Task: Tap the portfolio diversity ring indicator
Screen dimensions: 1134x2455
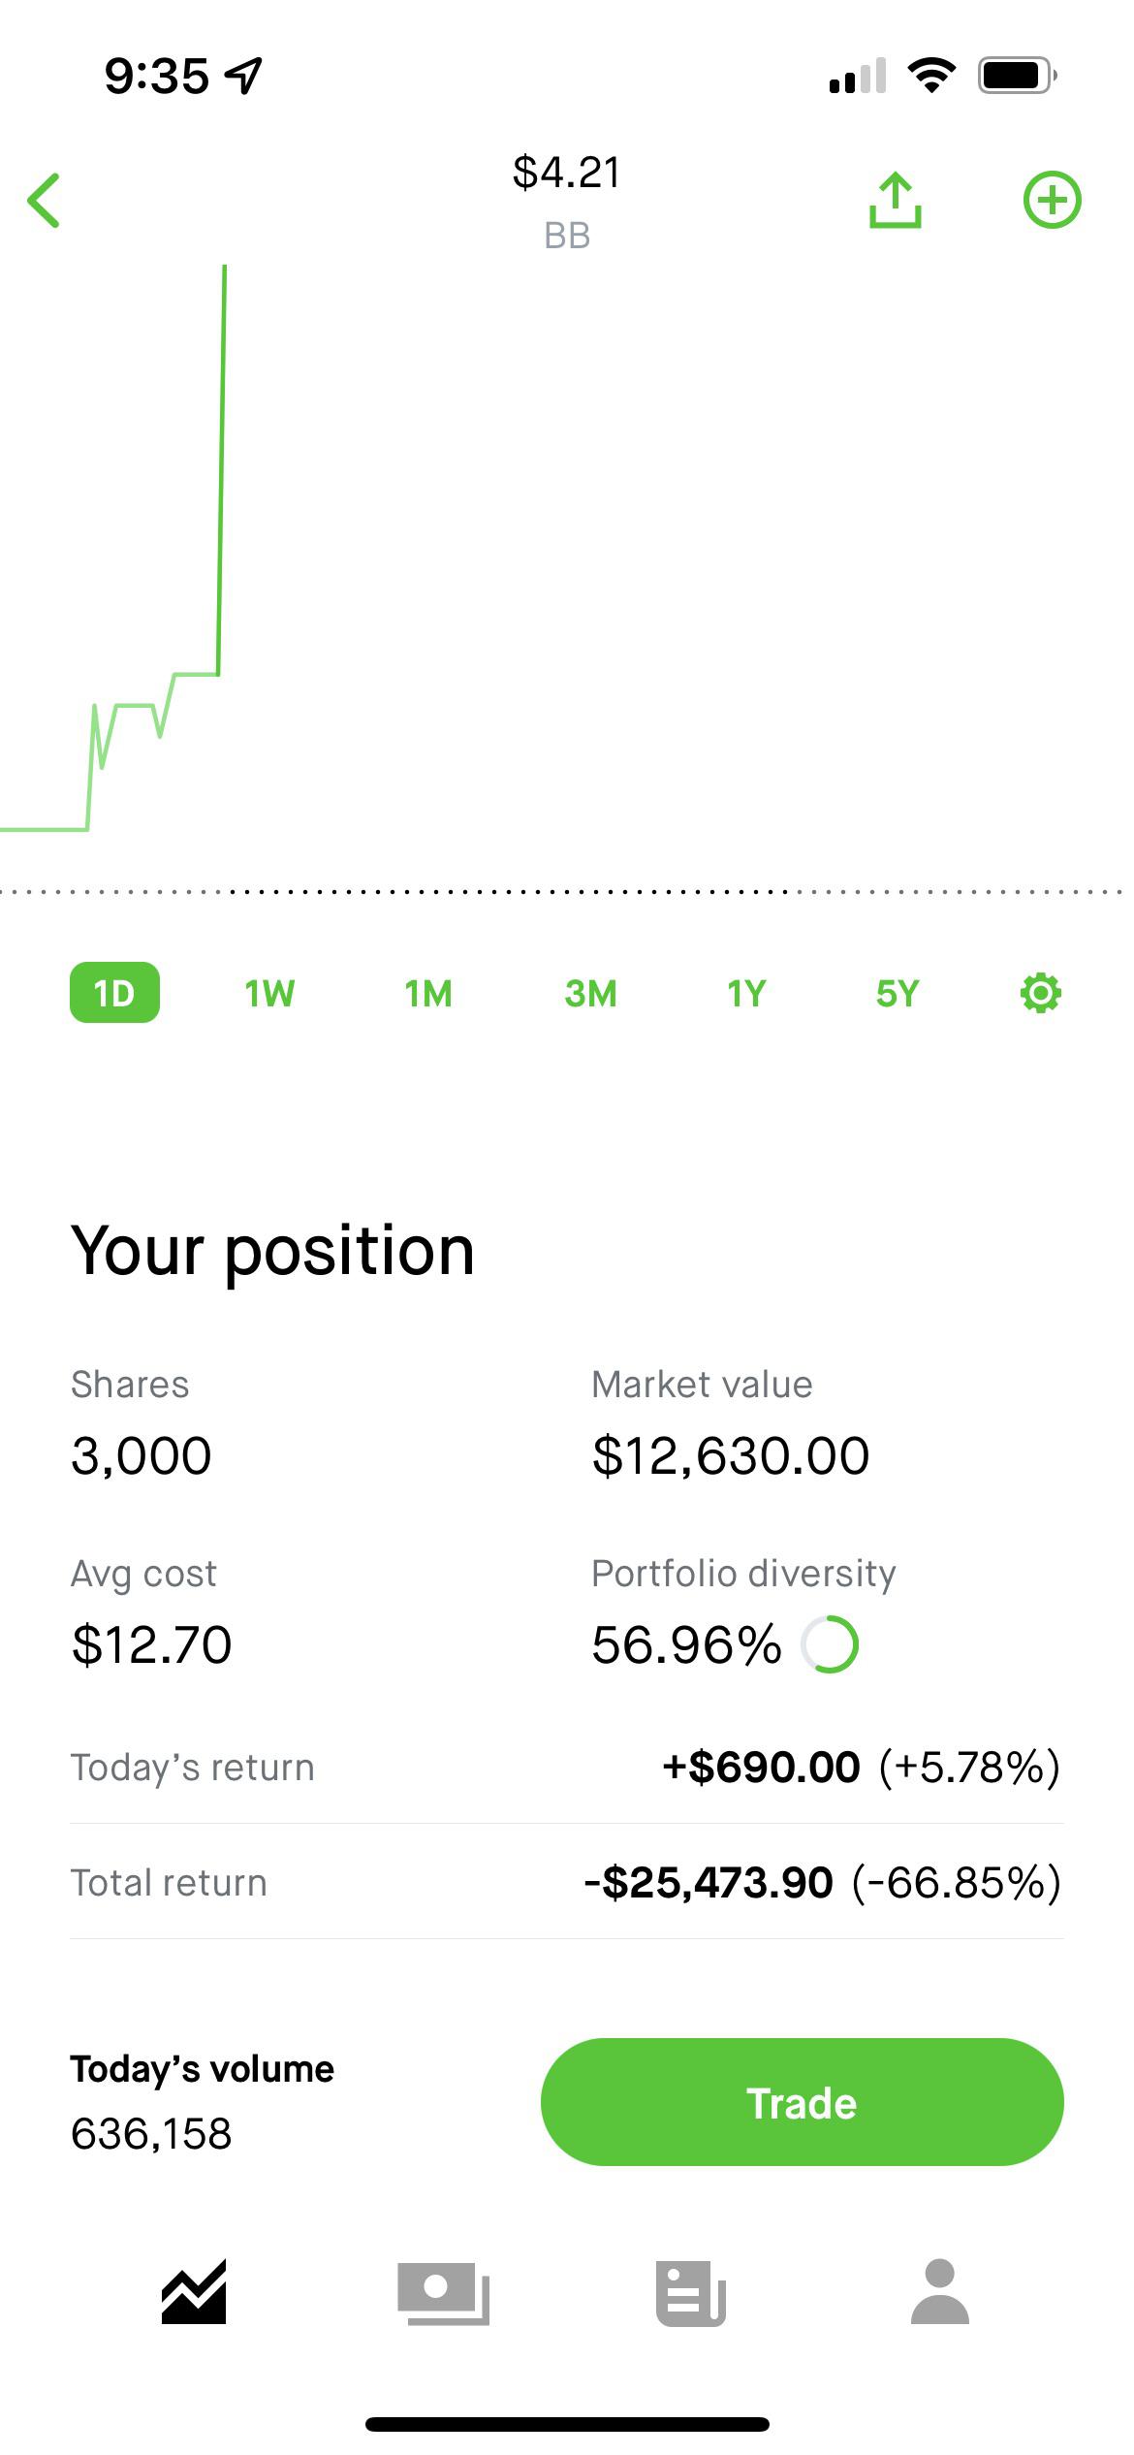Action: coord(830,1644)
